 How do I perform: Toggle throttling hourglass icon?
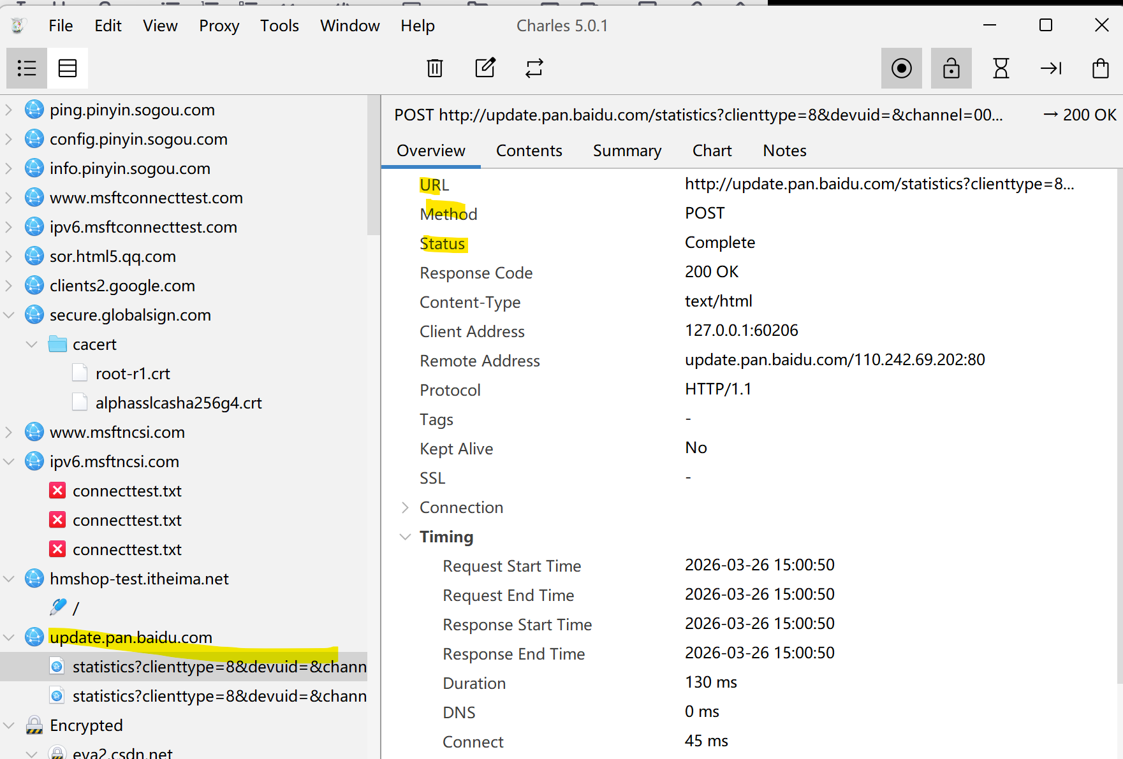1001,68
